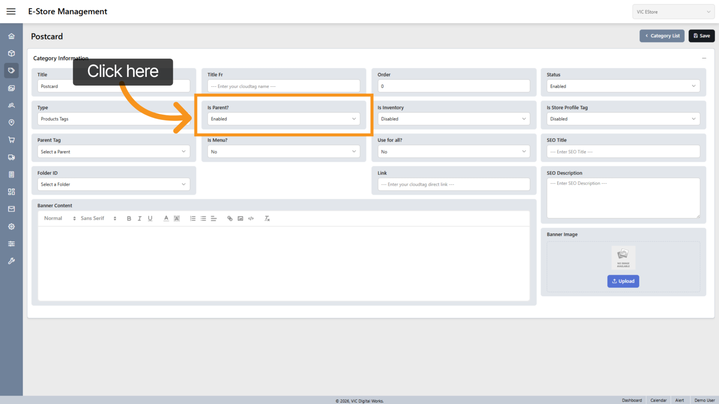Image resolution: width=719 pixels, height=404 pixels.
Task: Go back to Category List
Action: pos(662,36)
